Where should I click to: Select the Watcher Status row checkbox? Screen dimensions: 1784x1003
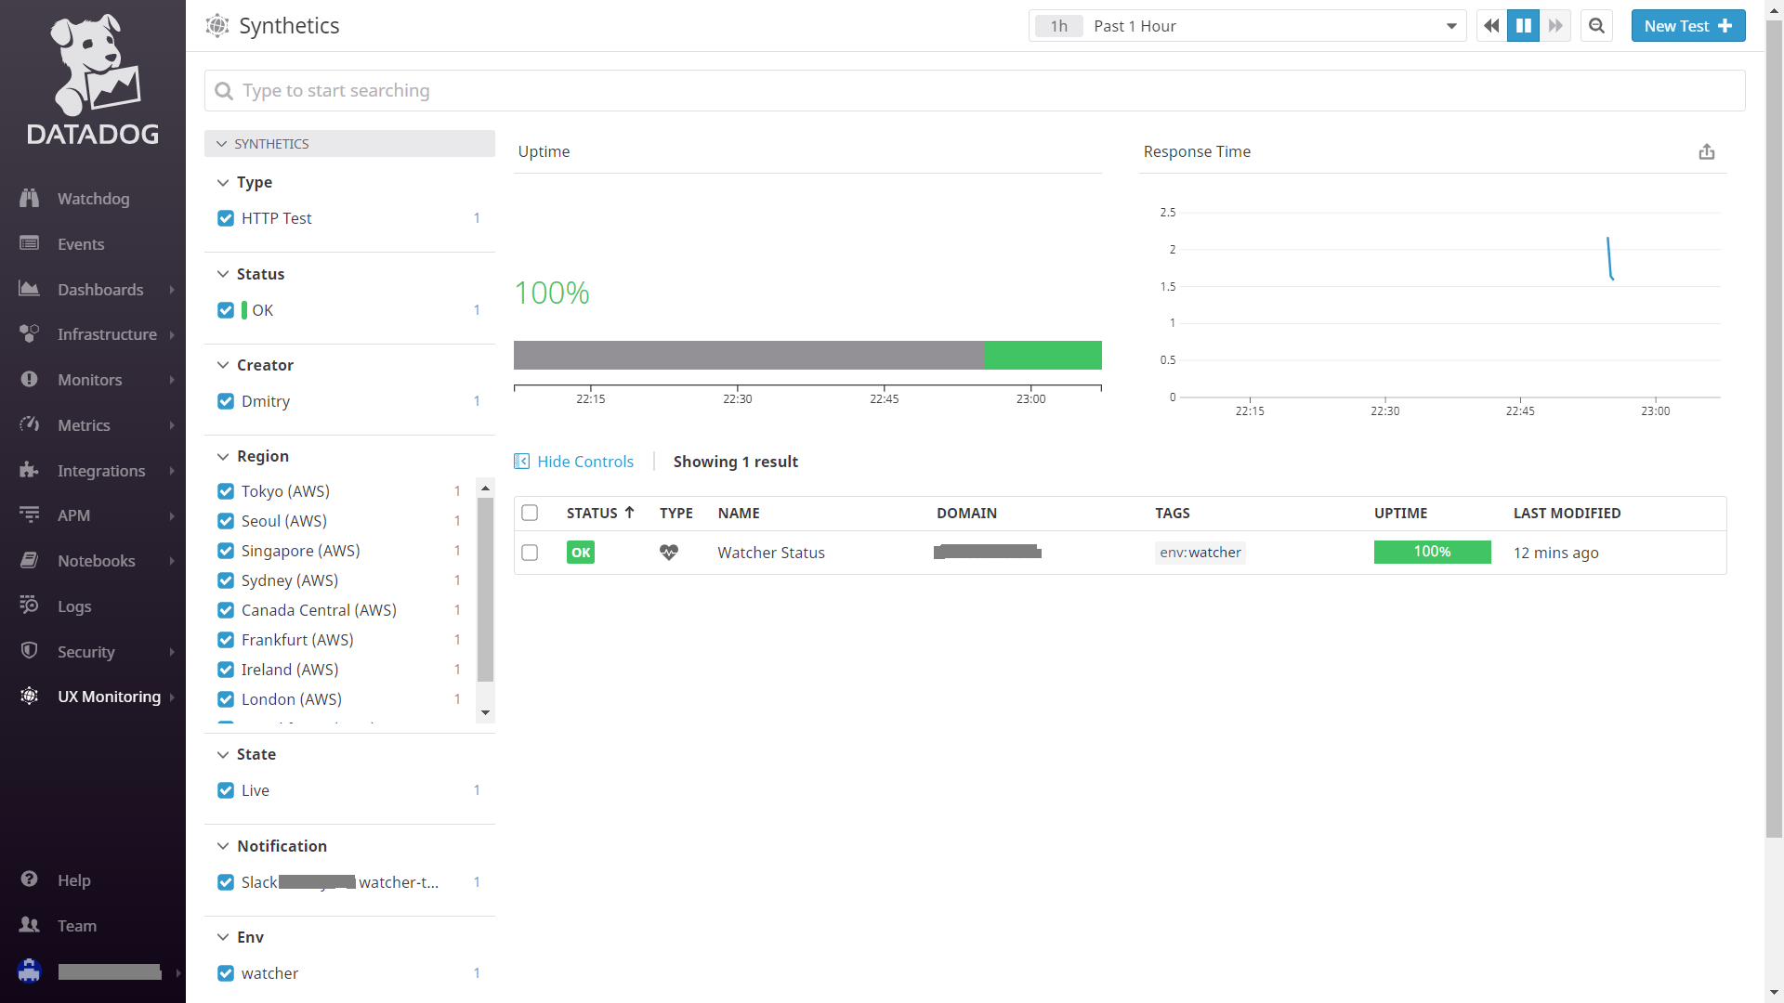click(530, 553)
